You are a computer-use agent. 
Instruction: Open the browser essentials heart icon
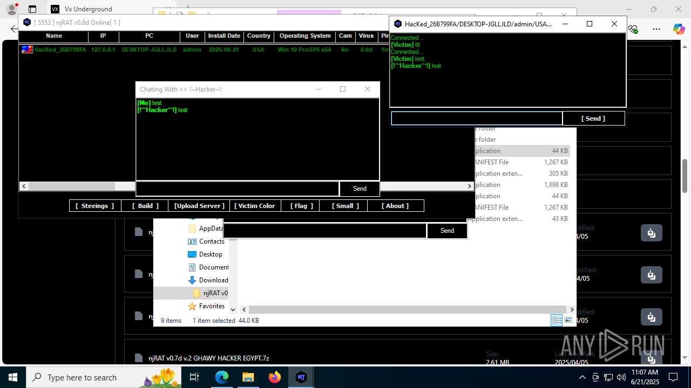(x=633, y=29)
